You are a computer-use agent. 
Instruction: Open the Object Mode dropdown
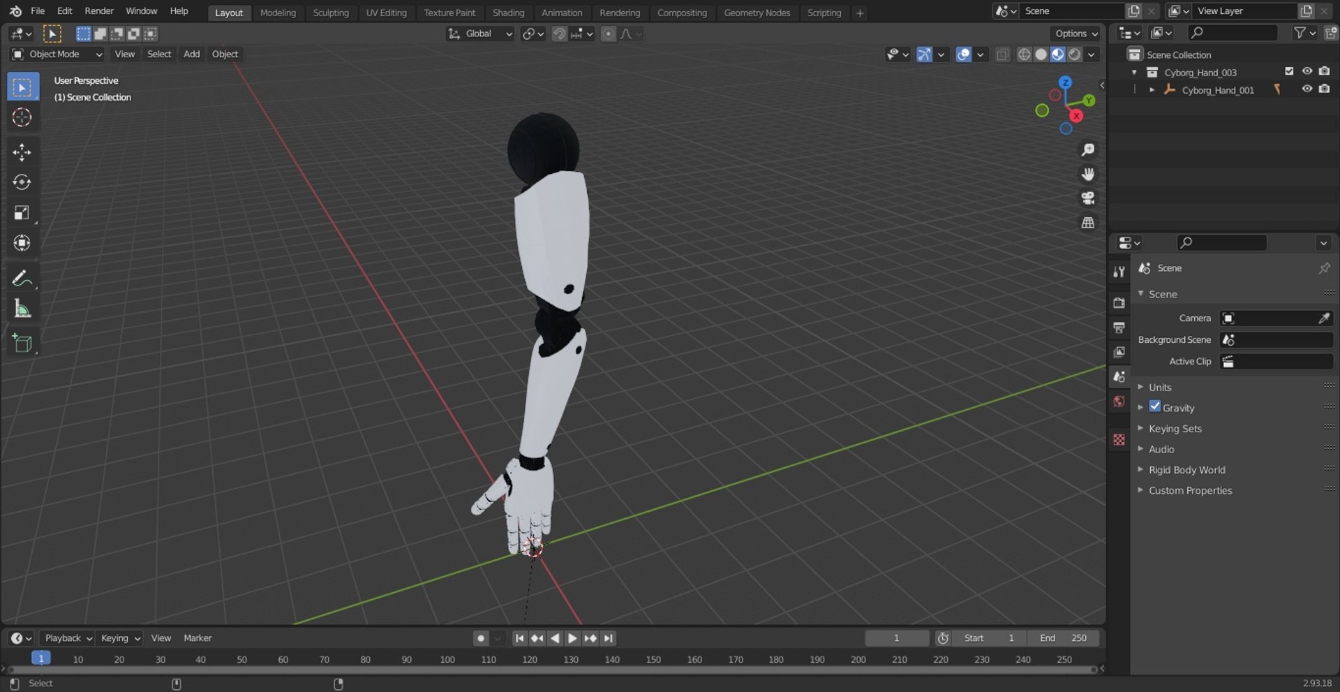(x=57, y=54)
